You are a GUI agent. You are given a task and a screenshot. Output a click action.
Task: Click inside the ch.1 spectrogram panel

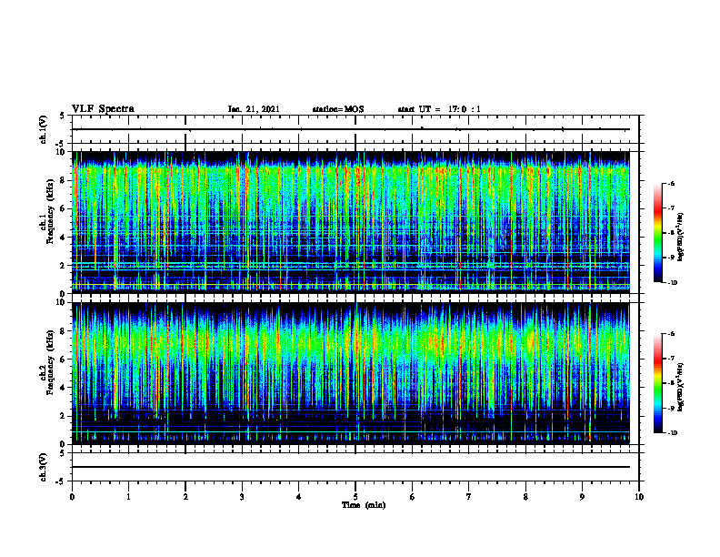[351, 222]
